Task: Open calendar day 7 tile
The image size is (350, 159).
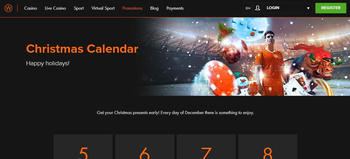Action: point(206,147)
